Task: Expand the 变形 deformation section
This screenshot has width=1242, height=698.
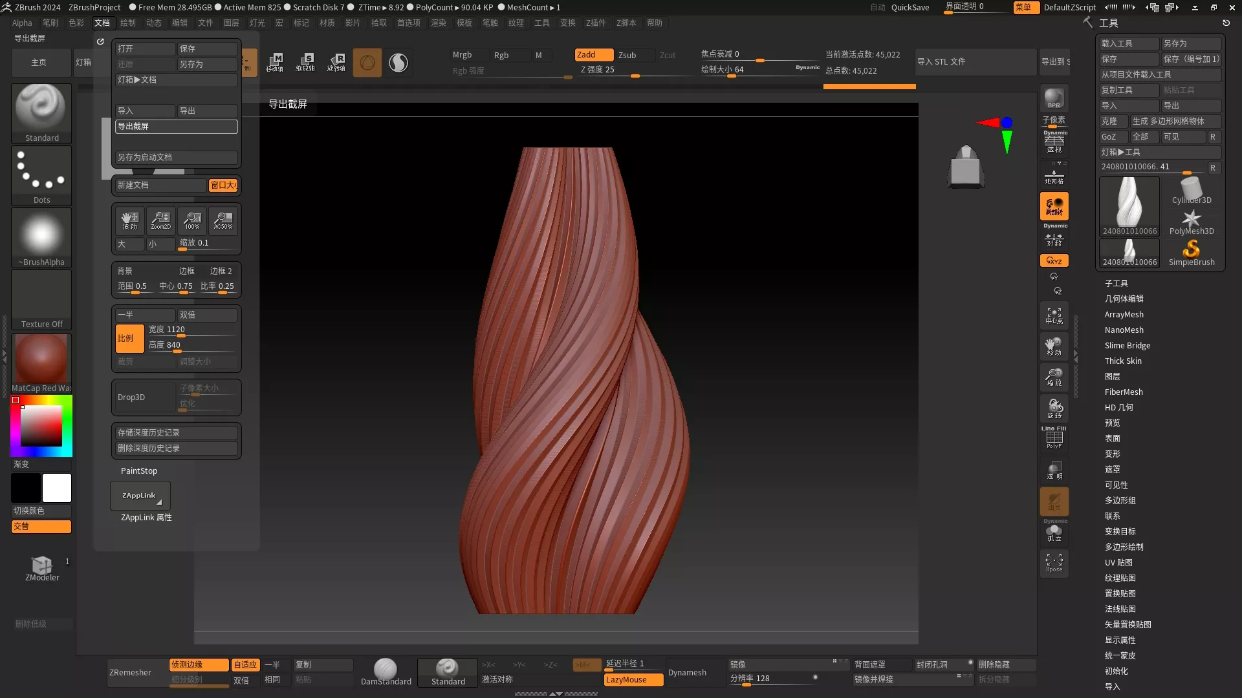Action: [x=1113, y=454]
